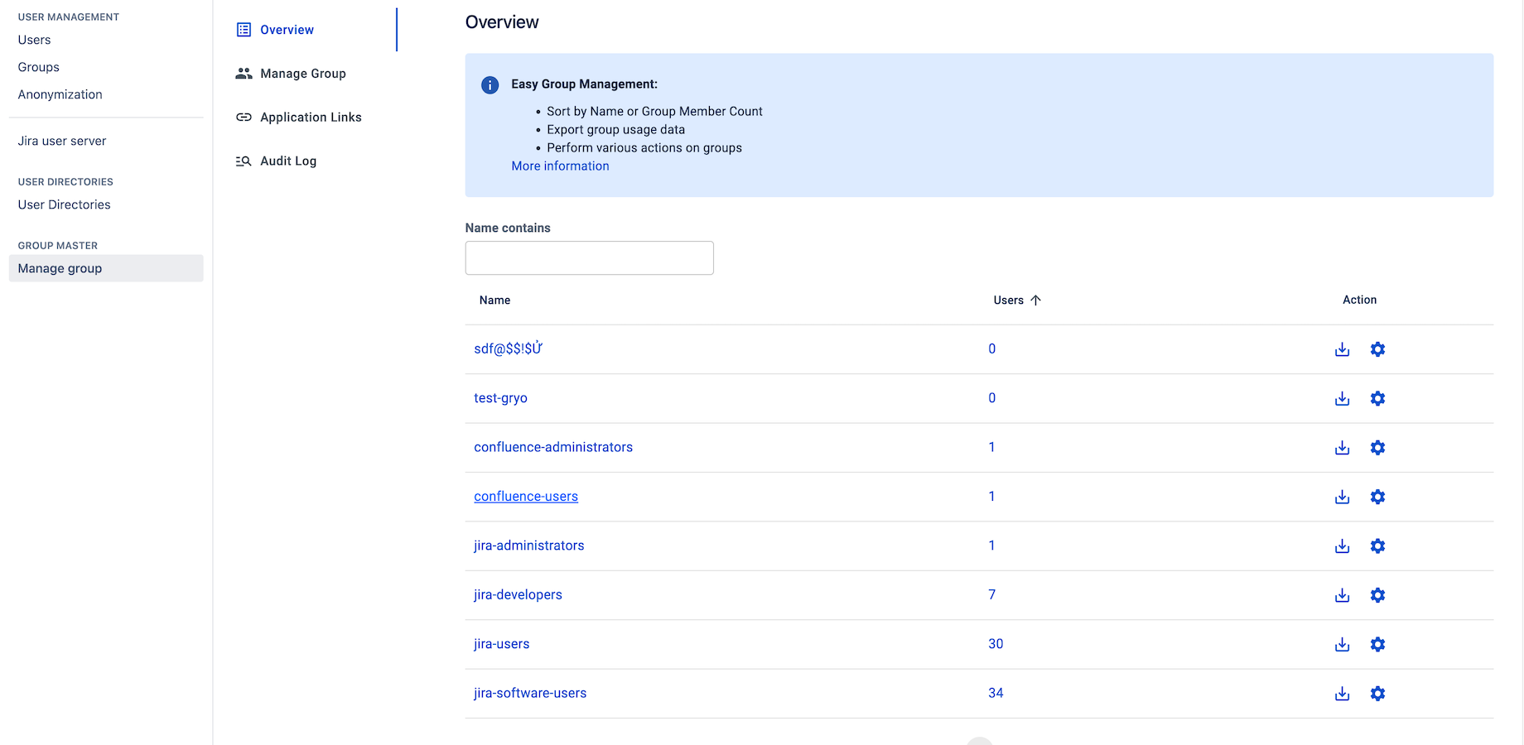Click user count 1 for jira-administrators
The height and width of the screenshot is (745, 1524).
tap(991, 546)
